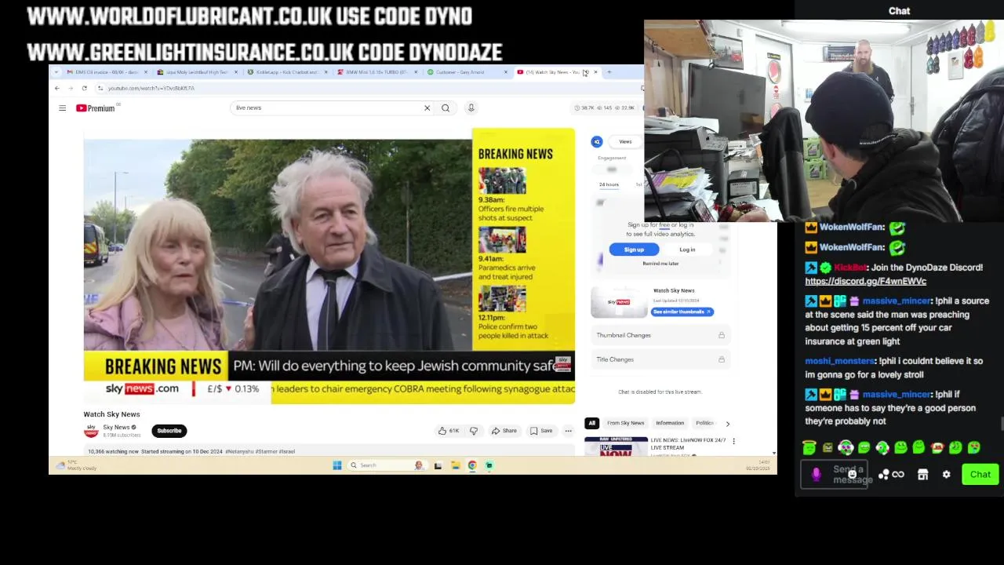Select the browser address bar URL
This screenshot has width=1004, height=565.
(x=151, y=88)
